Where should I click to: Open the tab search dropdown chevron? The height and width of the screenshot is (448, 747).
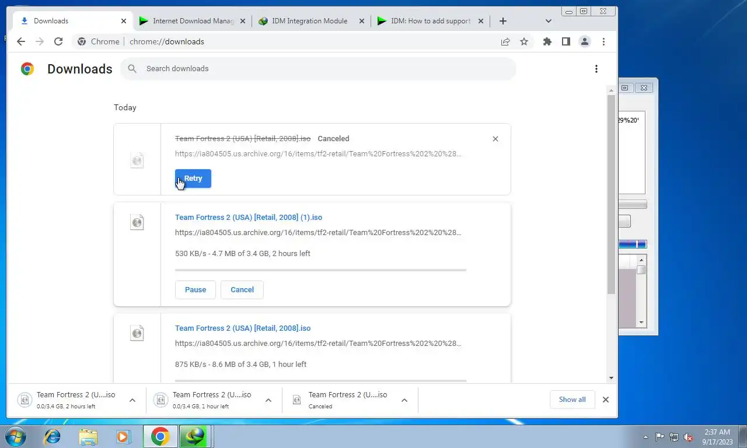pos(548,21)
